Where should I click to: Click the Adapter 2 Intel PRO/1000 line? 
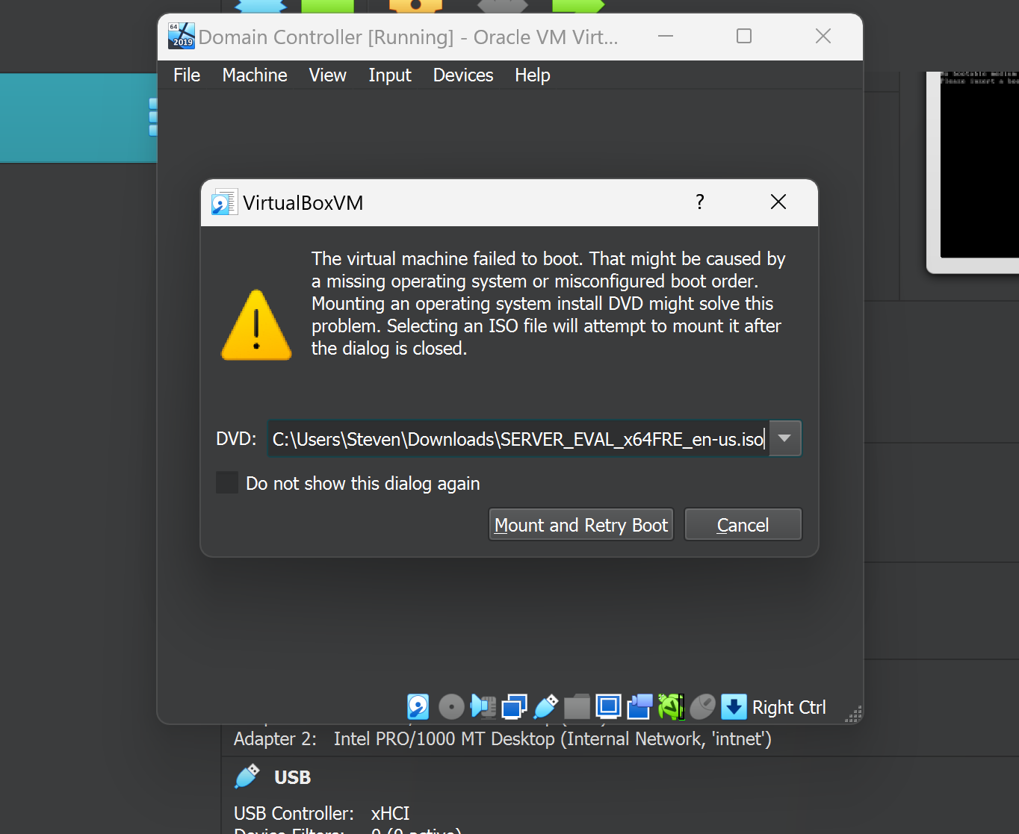502,738
